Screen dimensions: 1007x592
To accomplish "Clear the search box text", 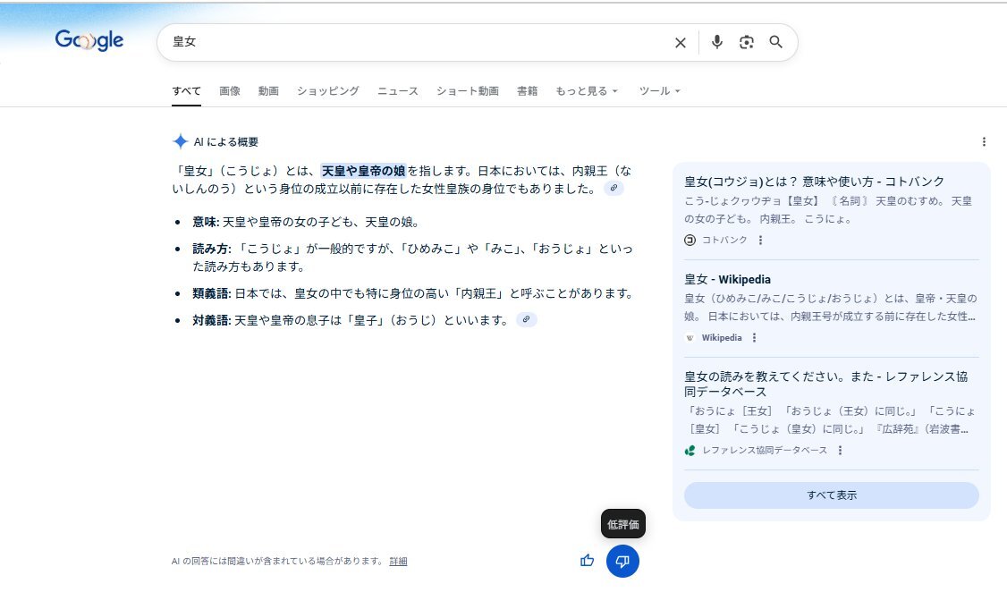I will [x=680, y=42].
